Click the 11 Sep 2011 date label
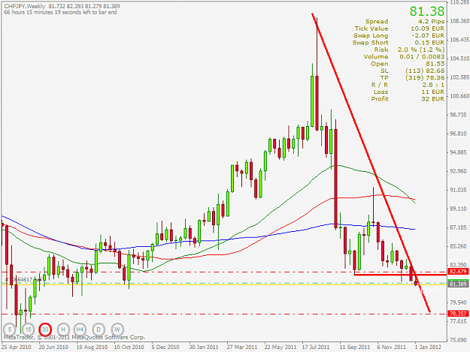This screenshot has width=470, height=352. 355,347
